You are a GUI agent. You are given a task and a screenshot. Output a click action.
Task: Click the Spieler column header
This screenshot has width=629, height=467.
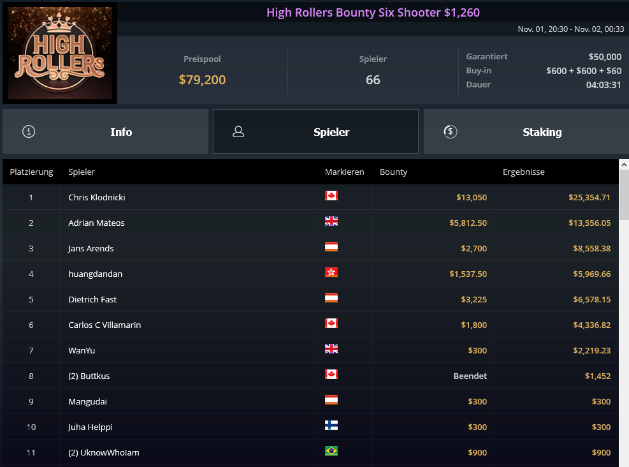pos(82,172)
